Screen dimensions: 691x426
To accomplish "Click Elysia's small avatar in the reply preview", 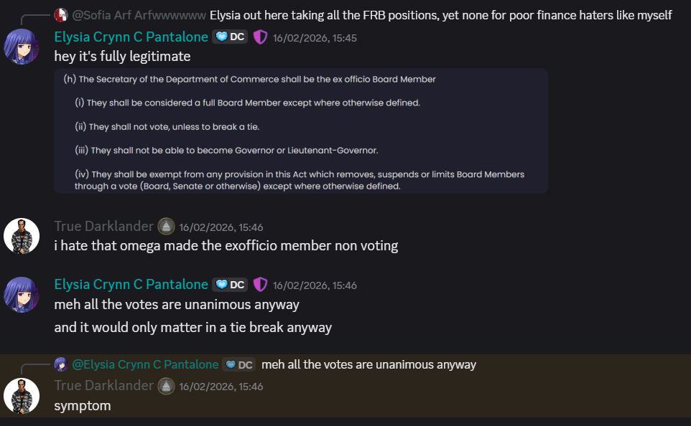I will coord(61,364).
